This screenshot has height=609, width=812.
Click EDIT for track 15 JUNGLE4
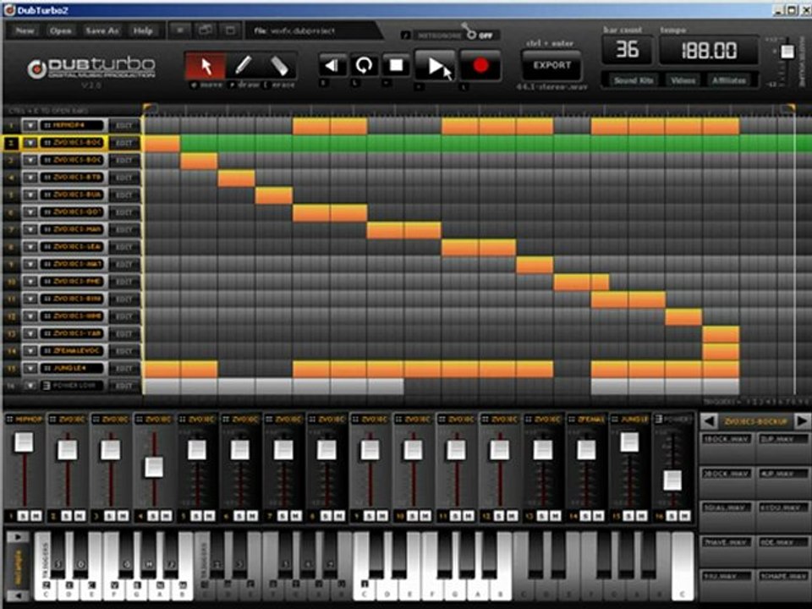pos(123,368)
